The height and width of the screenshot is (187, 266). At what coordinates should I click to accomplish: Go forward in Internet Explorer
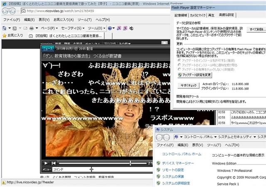[x=12, y=11]
